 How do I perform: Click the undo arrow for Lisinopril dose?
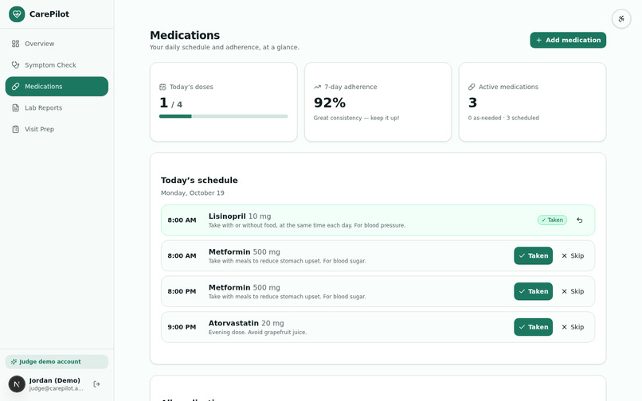579,220
